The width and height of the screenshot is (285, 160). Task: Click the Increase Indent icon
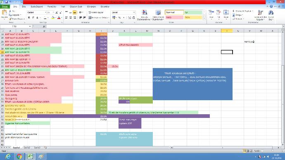[84, 18]
